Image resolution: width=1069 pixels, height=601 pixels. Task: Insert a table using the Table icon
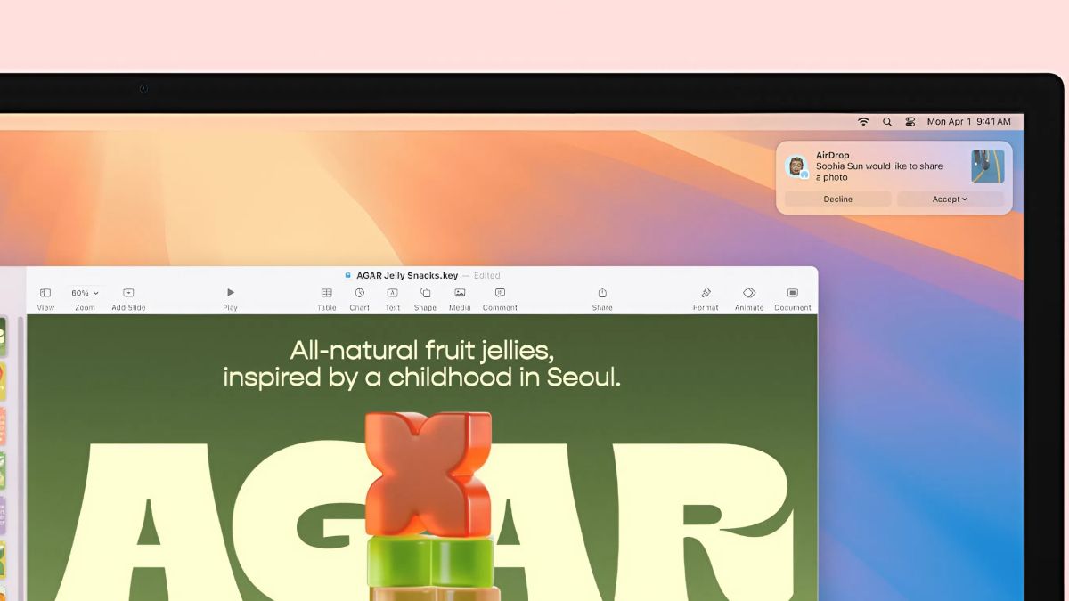point(327,298)
